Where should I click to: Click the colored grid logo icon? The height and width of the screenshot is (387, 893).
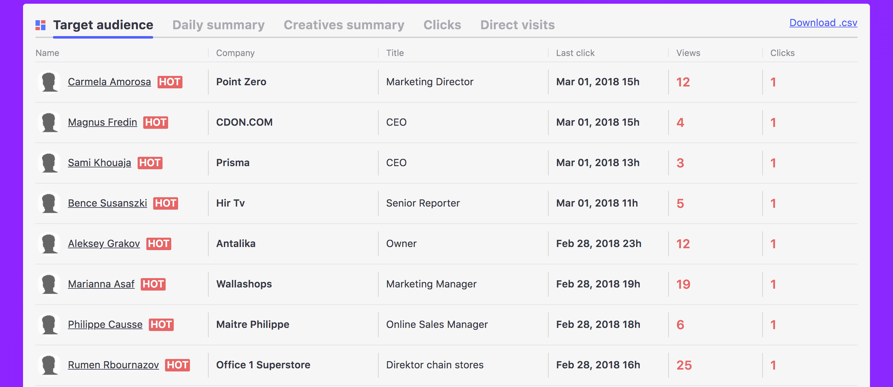40,25
